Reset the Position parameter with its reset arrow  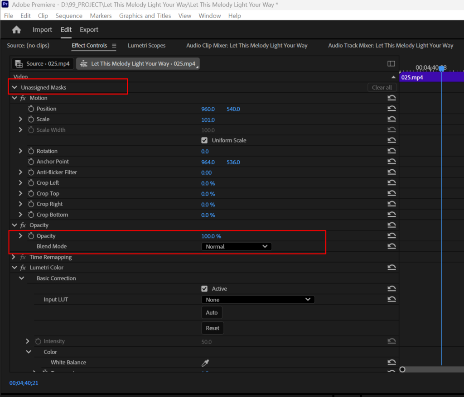click(x=391, y=109)
